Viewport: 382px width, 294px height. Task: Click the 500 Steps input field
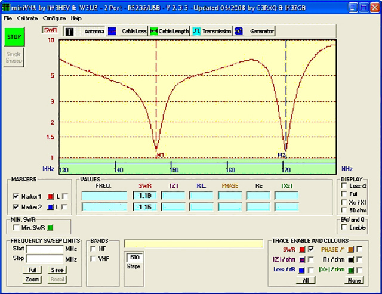pyautogui.click(x=134, y=258)
